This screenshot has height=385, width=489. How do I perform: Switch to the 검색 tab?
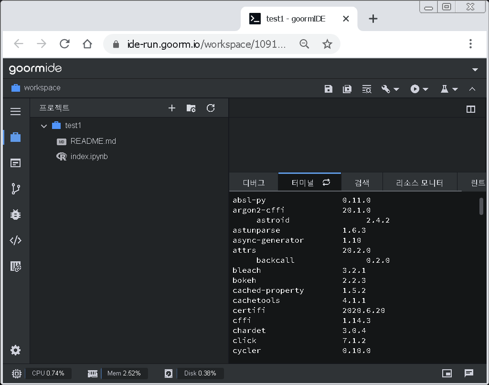362,182
